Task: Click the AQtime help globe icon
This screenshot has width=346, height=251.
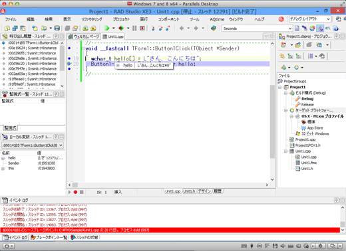Action: [336, 28]
